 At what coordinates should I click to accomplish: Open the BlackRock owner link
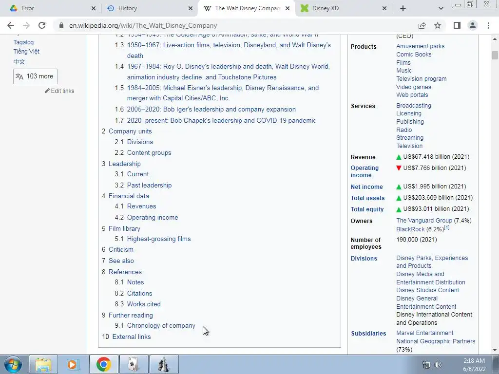click(x=410, y=229)
